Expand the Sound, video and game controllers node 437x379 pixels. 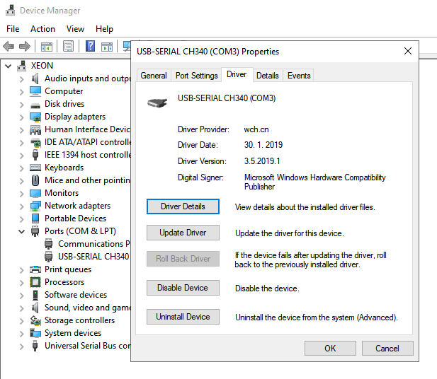pos(22,308)
